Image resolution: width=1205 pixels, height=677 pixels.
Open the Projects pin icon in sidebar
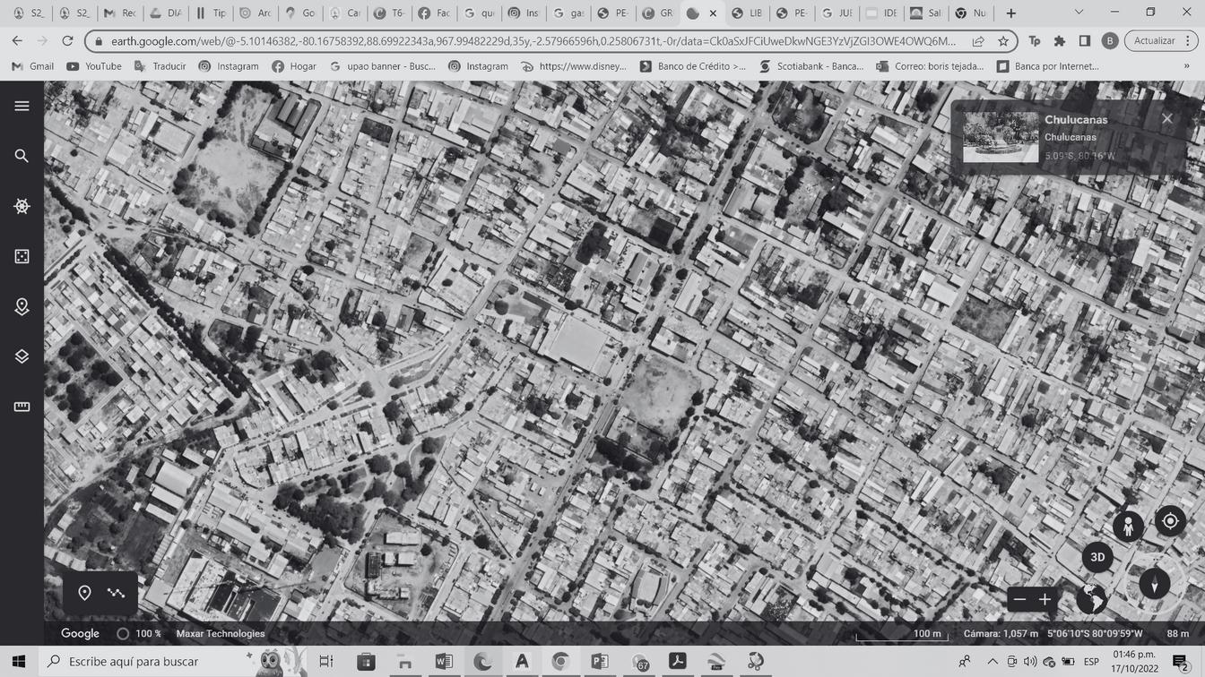tap(22, 306)
